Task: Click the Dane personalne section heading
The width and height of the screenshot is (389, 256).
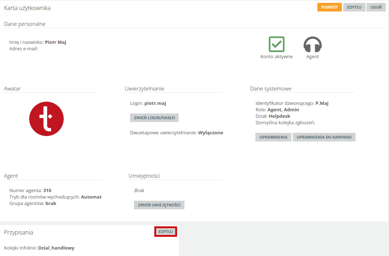Action: pyautogui.click(x=25, y=24)
